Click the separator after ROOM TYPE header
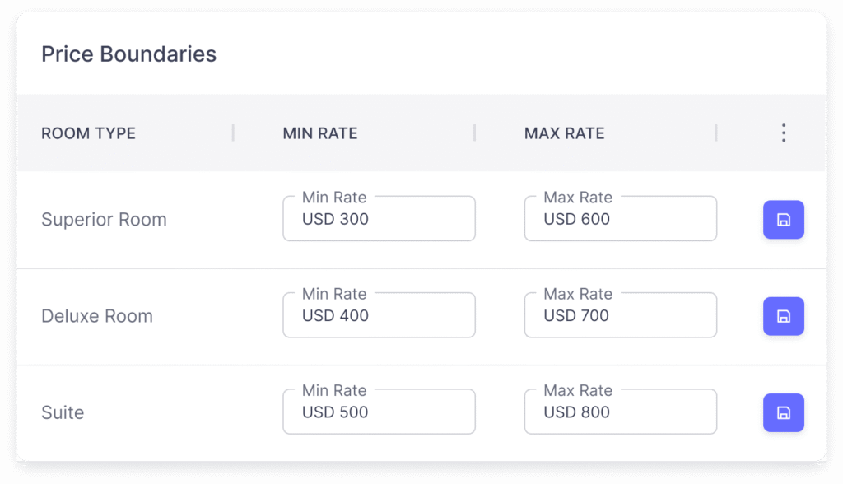Viewport: 843px width, 484px height. (233, 133)
